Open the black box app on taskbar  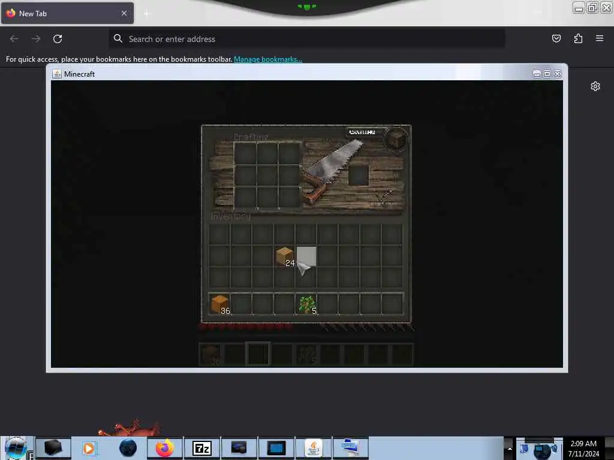(53, 448)
